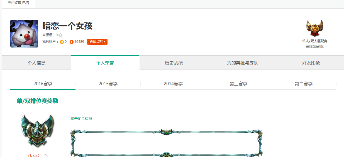Click the 黑色玫瑰 电信 server tab
Viewport: 344px width, 157px height.
[x=18, y=3]
